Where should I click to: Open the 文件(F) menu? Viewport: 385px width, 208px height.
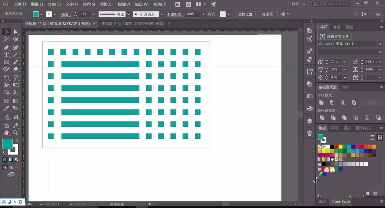point(20,4)
